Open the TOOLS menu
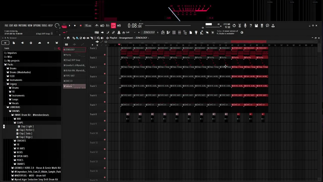 (x=44, y=26)
